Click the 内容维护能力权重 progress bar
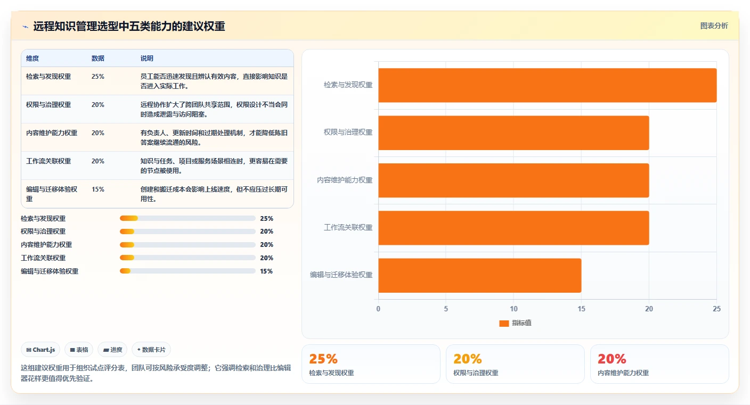Image resolution: width=750 pixels, height=405 pixels. click(x=187, y=245)
